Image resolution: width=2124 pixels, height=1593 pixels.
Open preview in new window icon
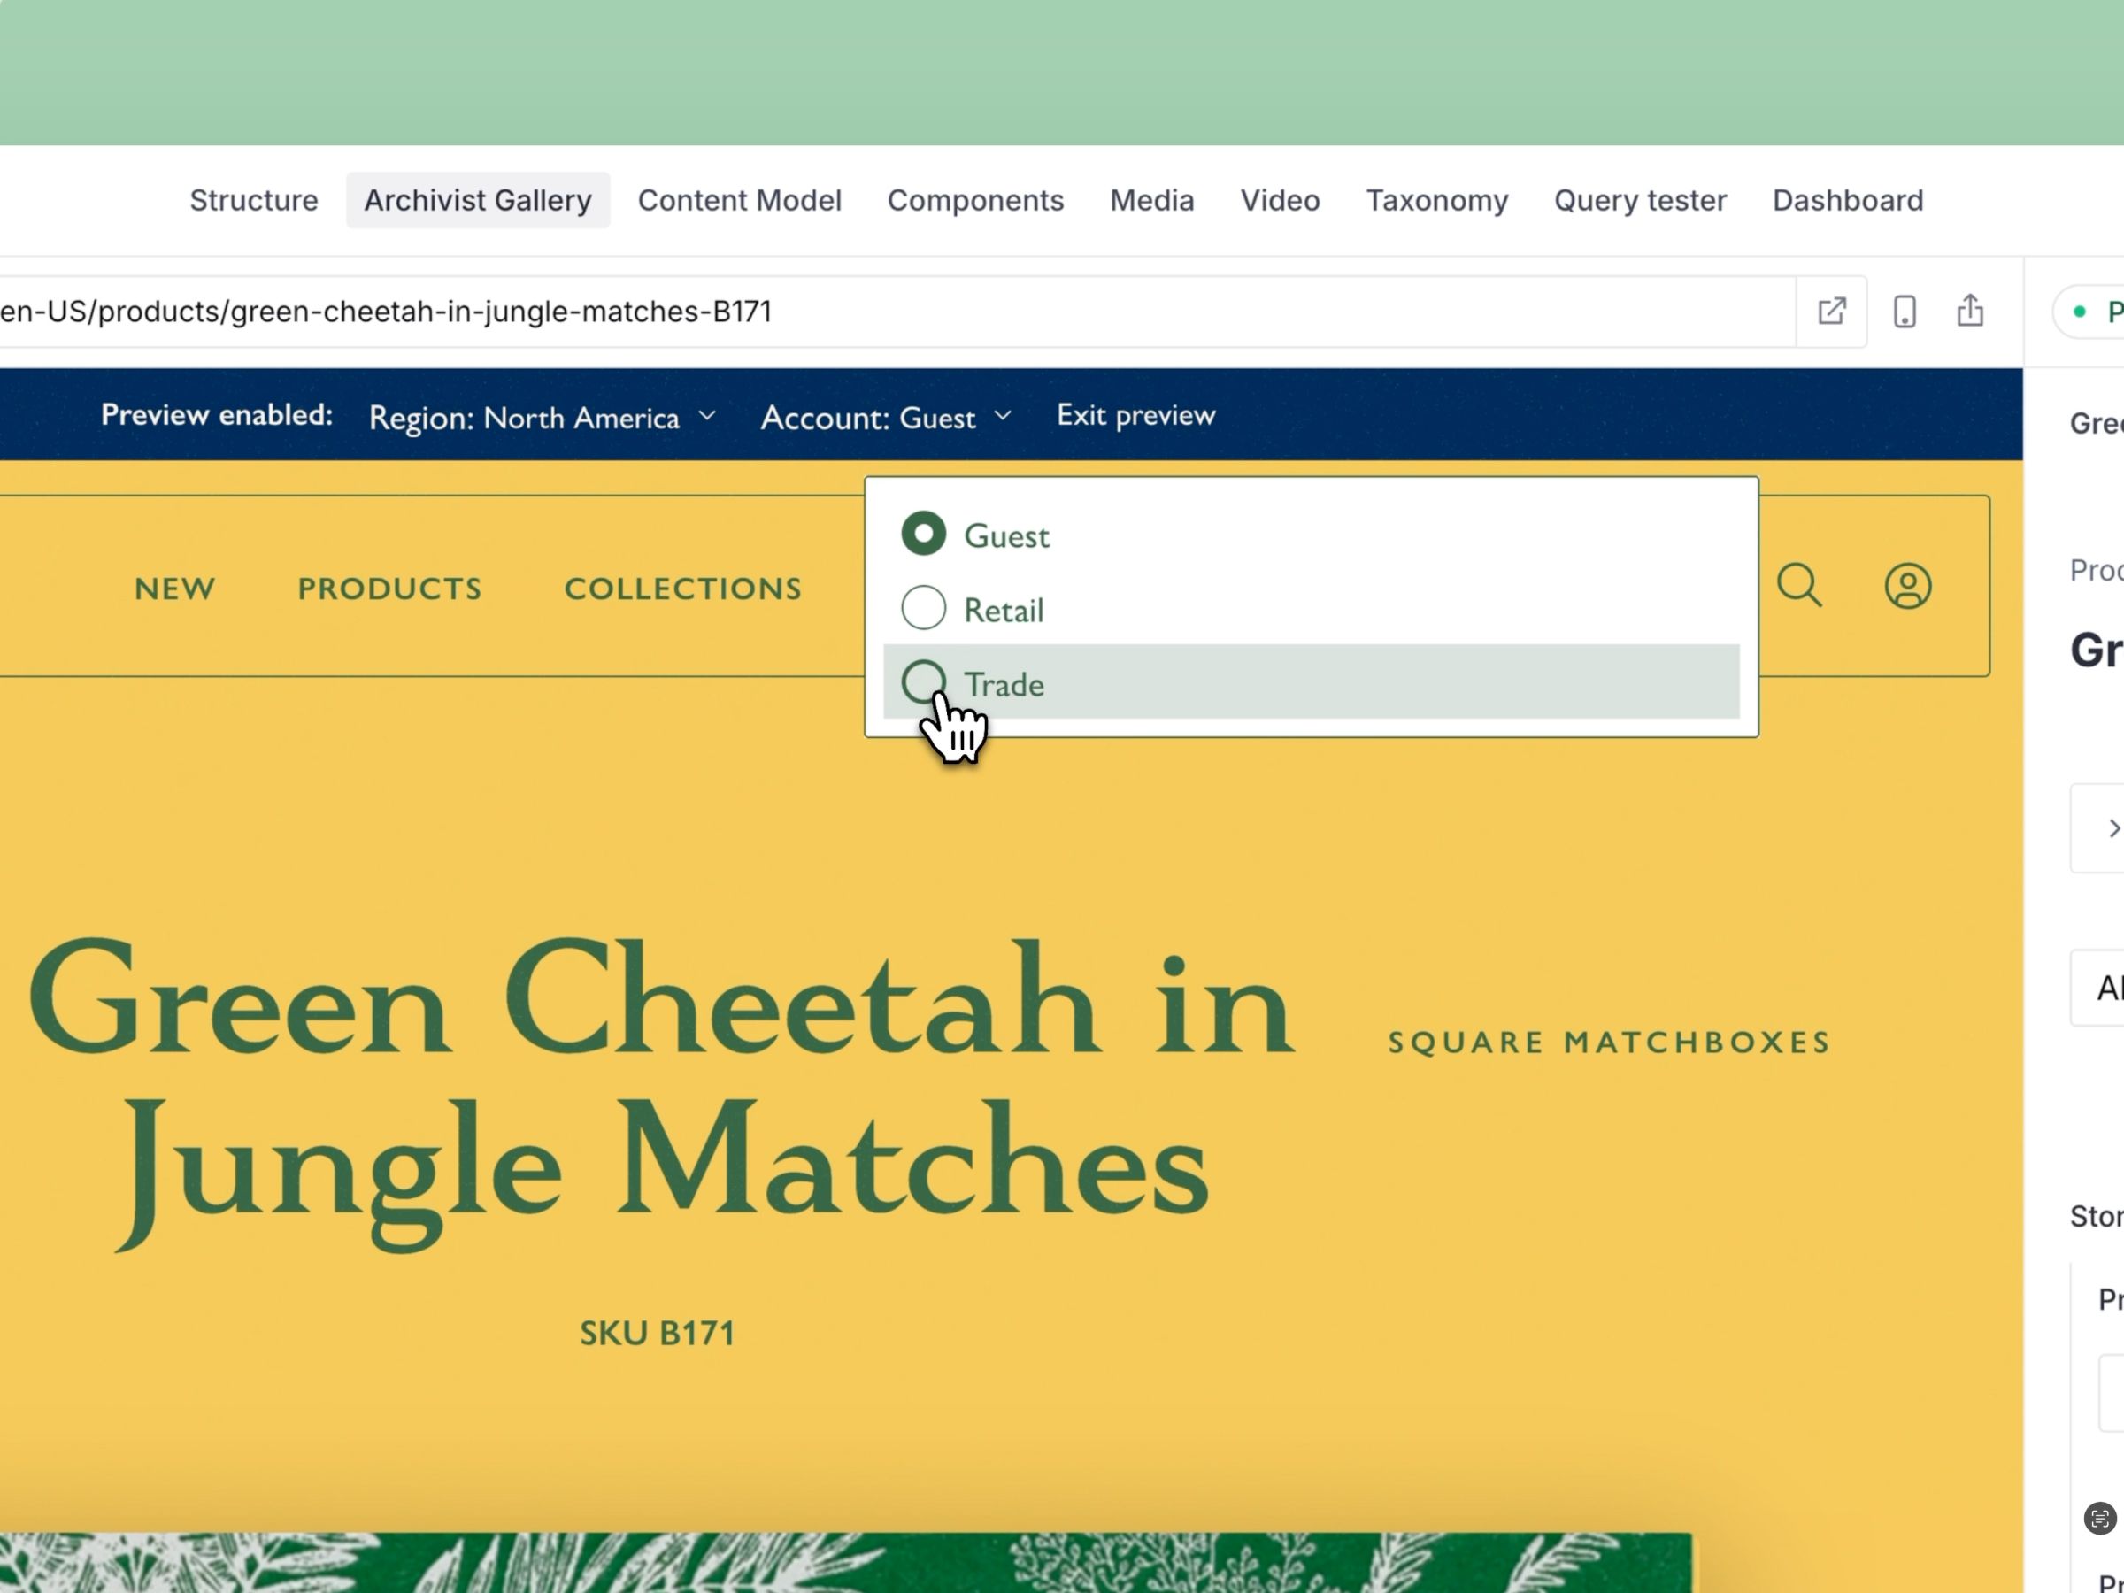(x=1831, y=312)
